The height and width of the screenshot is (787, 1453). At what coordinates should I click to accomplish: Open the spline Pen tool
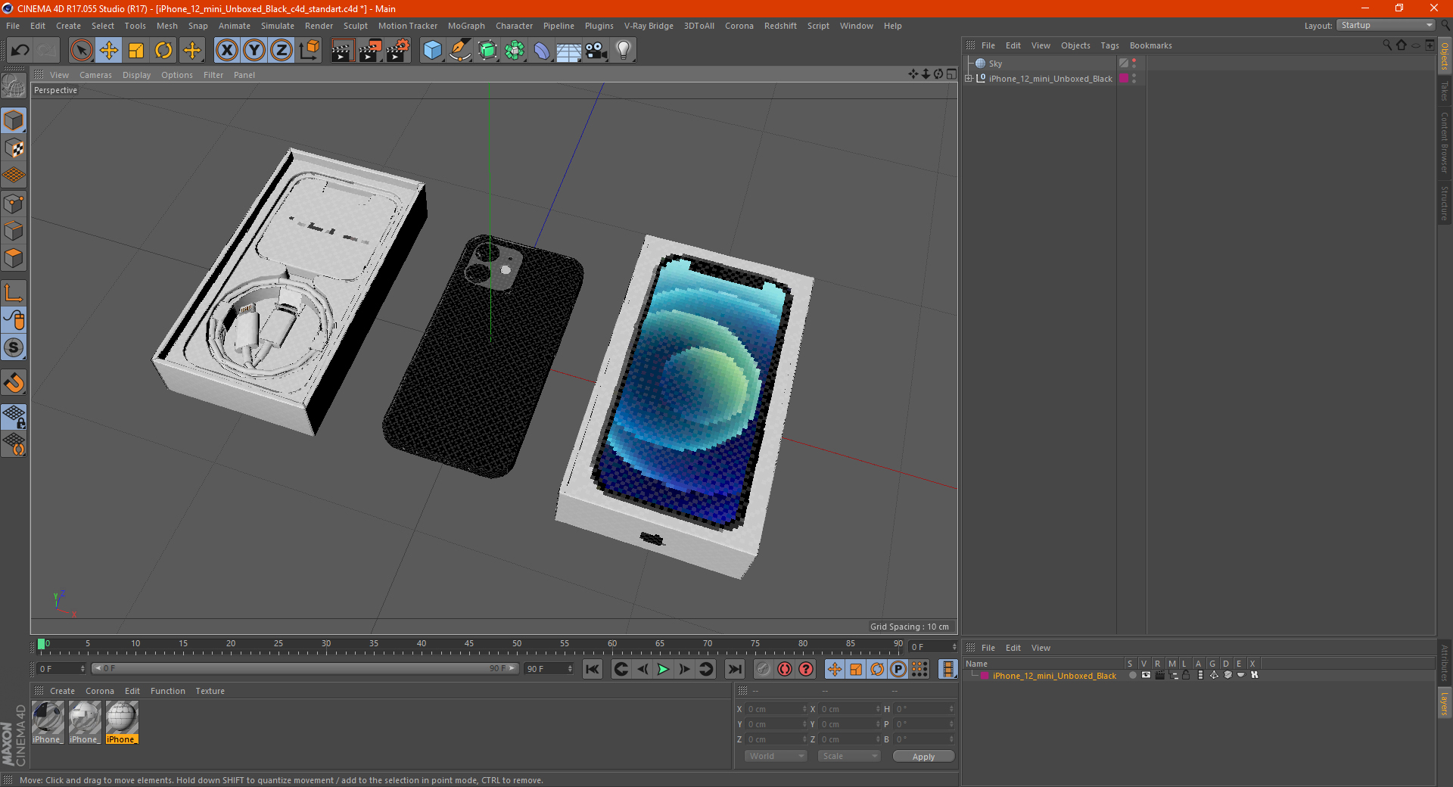click(x=459, y=51)
